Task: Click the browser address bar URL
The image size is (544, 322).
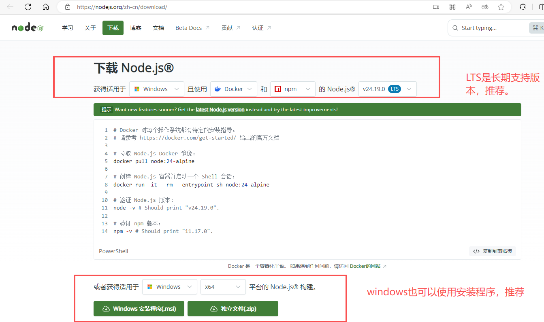Action: pos(122,7)
